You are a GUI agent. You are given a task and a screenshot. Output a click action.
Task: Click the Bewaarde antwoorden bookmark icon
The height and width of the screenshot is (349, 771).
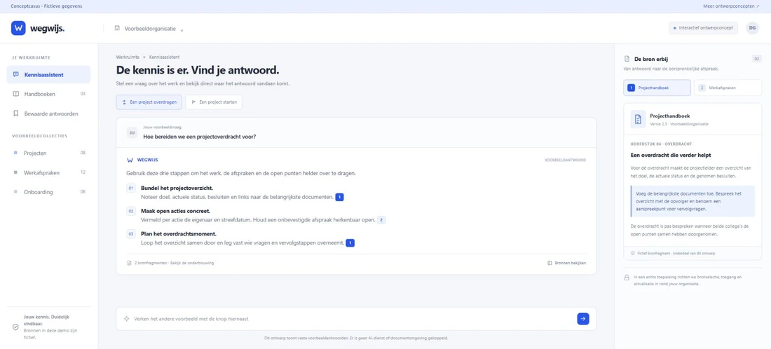pyautogui.click(x=15, y=114)
